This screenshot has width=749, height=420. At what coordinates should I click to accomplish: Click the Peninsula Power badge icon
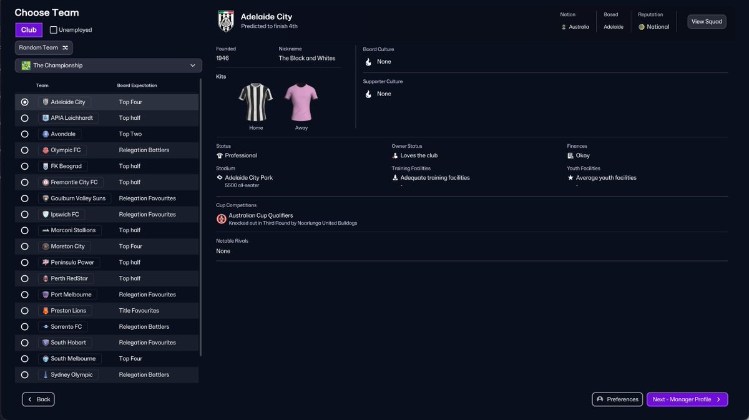click(x=46, y=262)
